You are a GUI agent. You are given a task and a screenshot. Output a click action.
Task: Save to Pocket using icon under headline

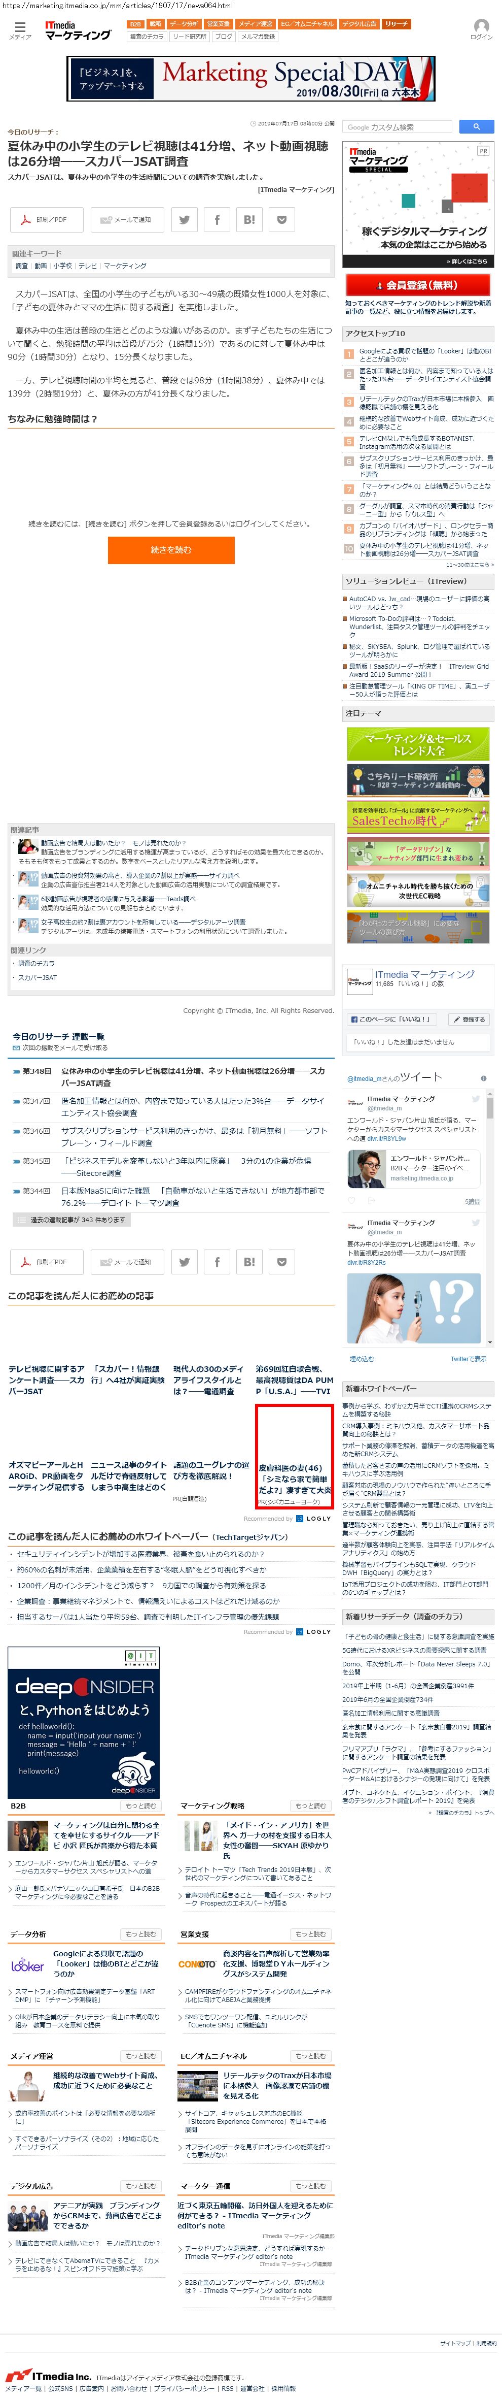pyautogui.click(x=282, y=220)
